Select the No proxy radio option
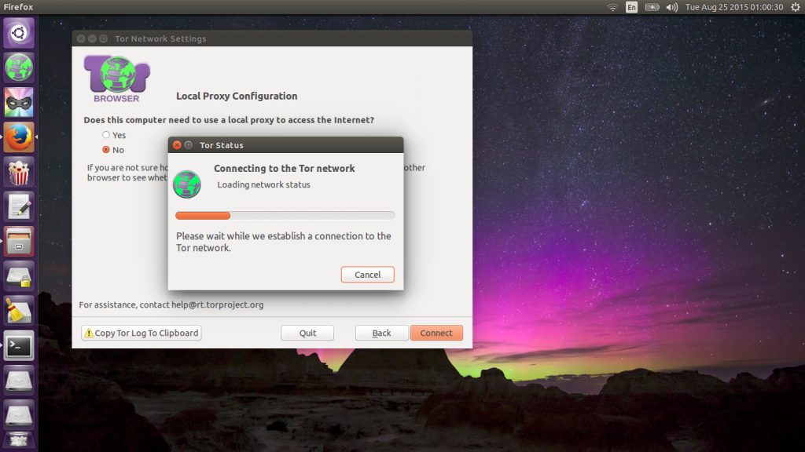 106,150
